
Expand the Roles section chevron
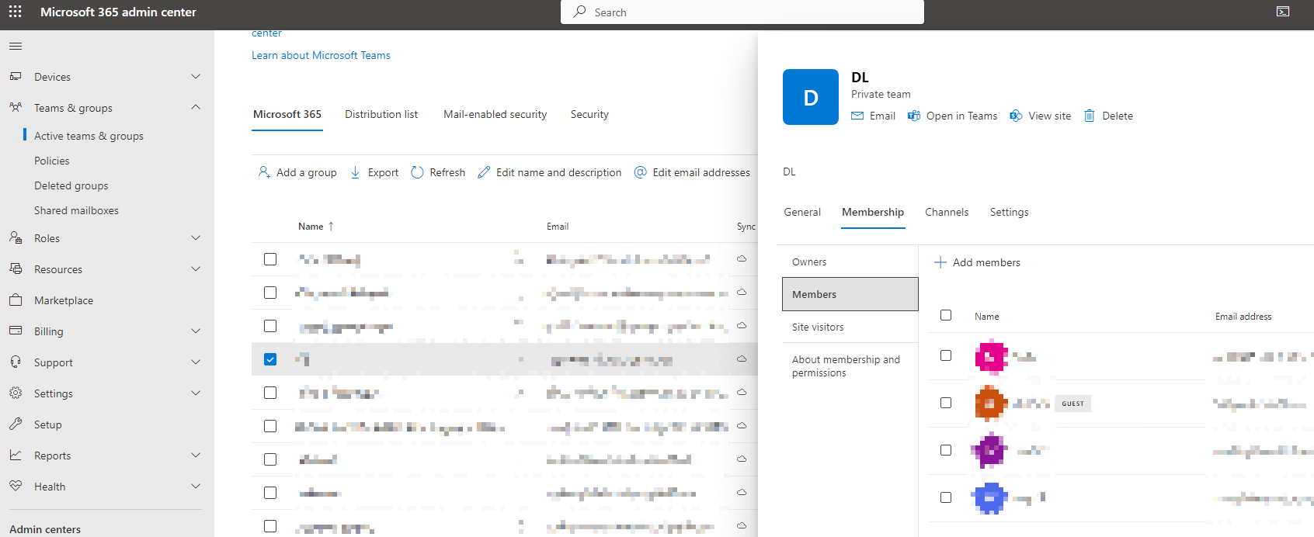[196, 237]
